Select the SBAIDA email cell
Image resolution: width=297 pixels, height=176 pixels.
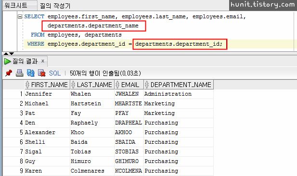coord(129,142)
